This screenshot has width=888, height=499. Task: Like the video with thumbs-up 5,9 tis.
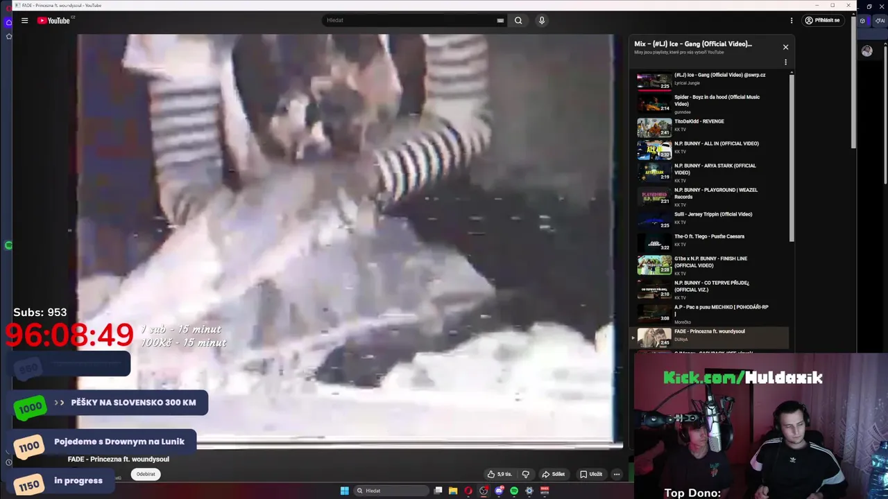click(x=499, y=474)
